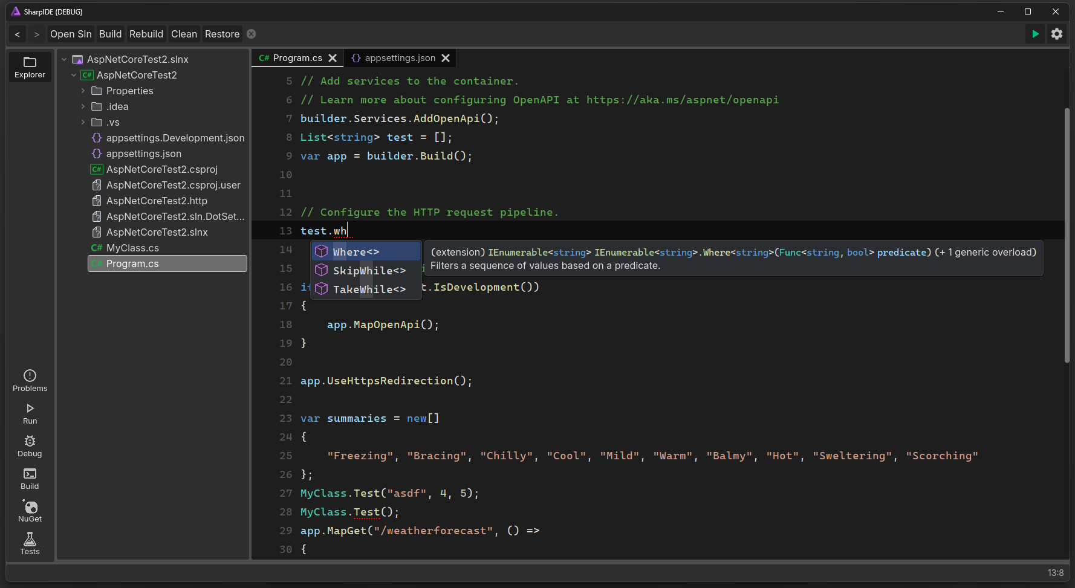This screenshot has height=588, width=1075.
Task: Click the SharpIDE logo in title bar
Action: pyautogui.click(x=16, y=11)
